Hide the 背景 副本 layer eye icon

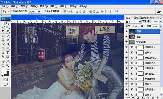tap(126, 42)
